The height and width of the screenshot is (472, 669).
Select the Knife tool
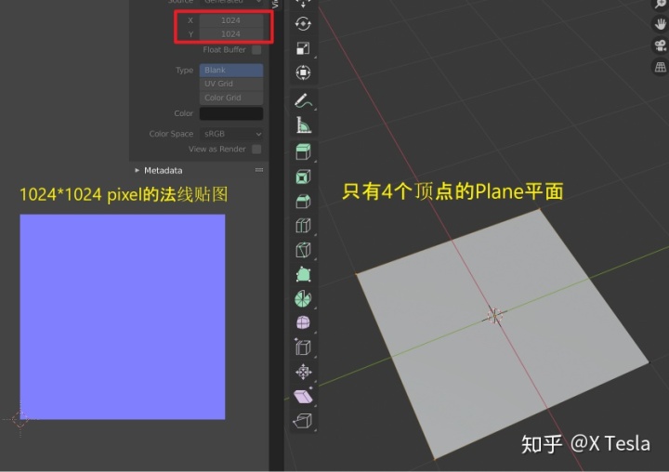[x=303, y=250]
